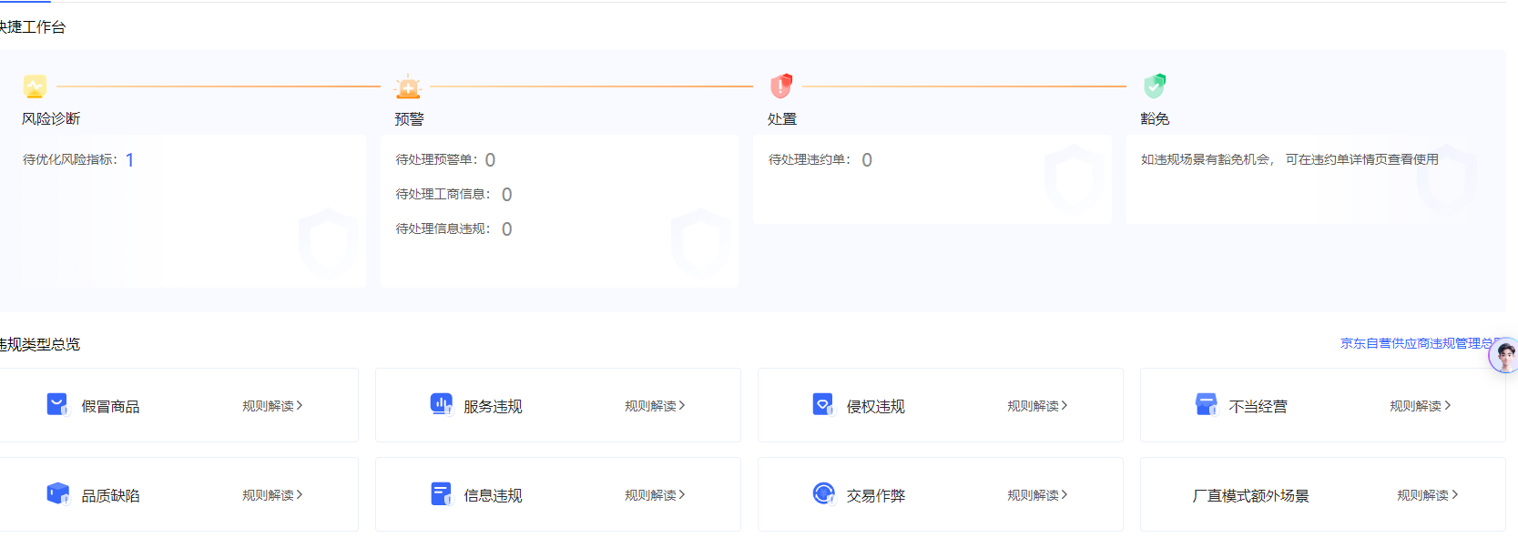
Task: Click the 侵权违规 category icon
Action: tap(823, 405)
